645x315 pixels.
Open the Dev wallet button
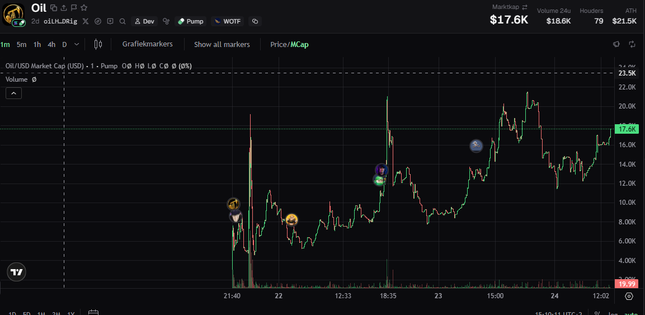click(144, 21)
